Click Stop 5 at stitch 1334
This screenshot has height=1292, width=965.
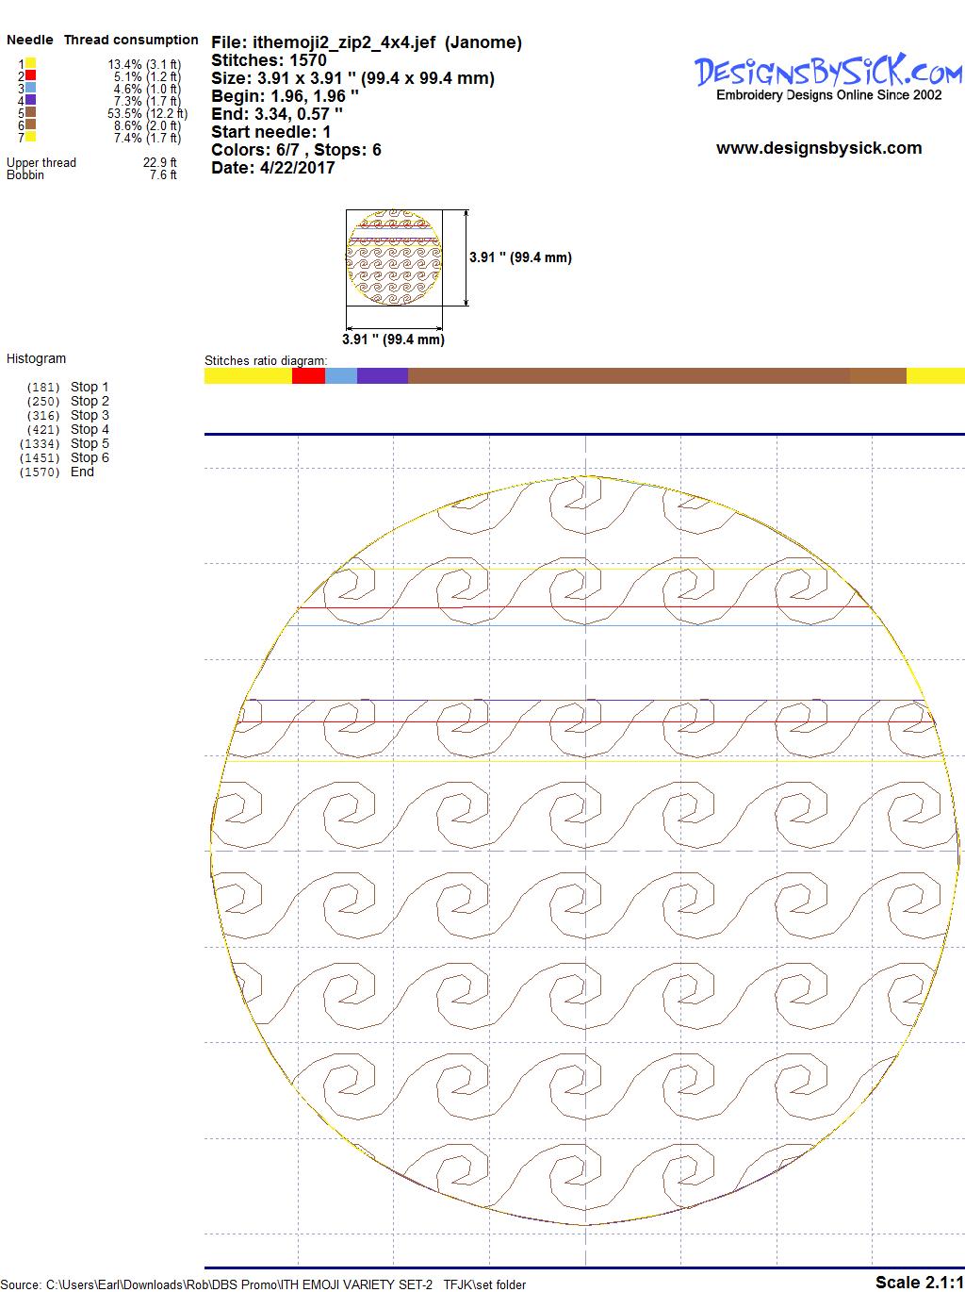click(x=90, y=443)
